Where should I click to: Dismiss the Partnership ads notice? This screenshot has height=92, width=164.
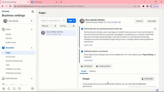155,29
